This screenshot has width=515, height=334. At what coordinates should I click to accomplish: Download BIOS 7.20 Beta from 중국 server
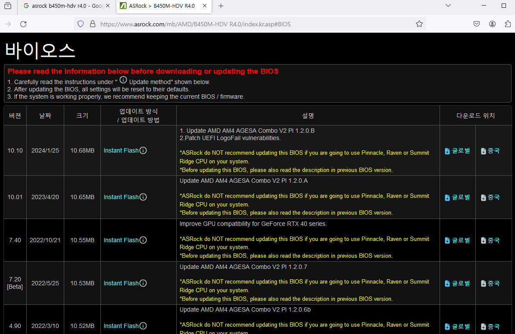coord(490,284)
